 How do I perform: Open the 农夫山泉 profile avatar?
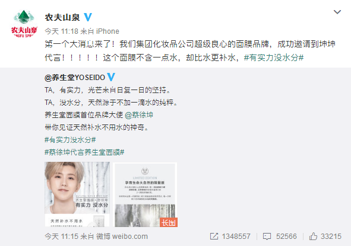click(x=24, y=24)
